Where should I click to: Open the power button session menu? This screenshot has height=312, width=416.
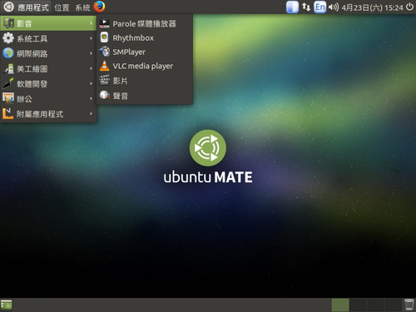(409, 7)
